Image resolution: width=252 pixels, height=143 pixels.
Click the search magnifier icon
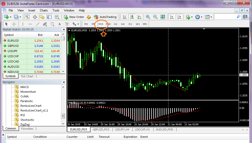(x=239, y=17)
